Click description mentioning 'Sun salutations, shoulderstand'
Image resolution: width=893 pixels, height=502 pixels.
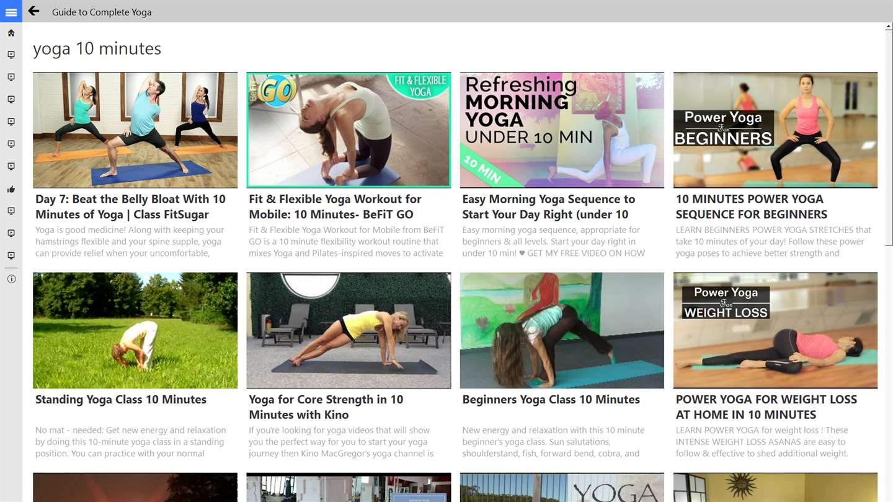(553, 442)
